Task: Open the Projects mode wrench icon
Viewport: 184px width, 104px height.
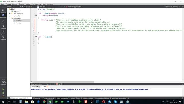Action: coord(3,31)
